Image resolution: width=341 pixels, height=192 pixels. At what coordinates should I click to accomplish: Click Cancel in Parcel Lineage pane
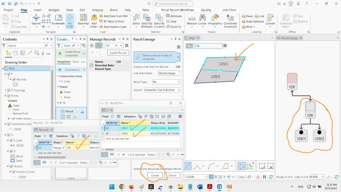(x=172, y=176)
